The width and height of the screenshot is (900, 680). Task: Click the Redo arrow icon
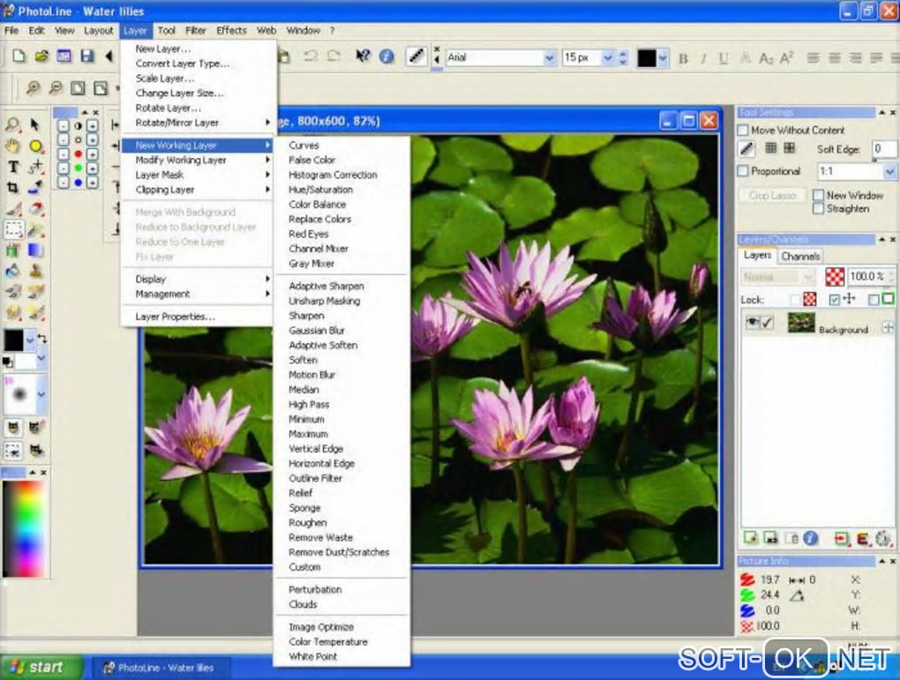pyautogui.click(x=334, y=56)
